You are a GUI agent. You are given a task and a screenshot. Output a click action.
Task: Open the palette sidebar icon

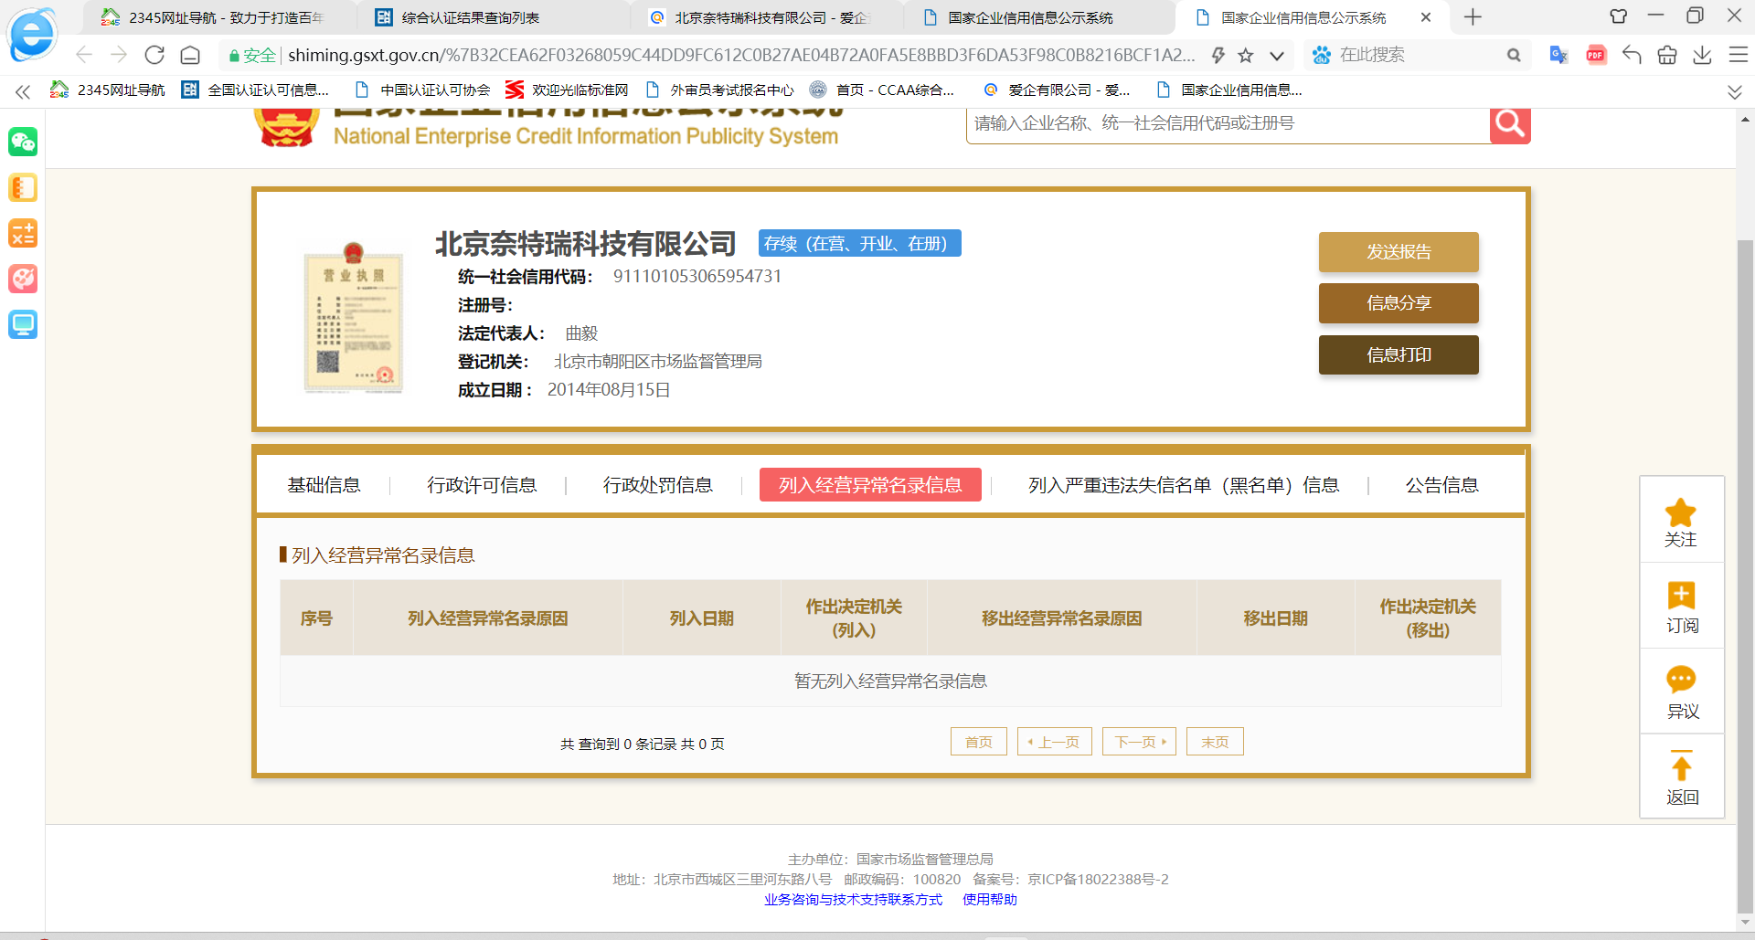(x=23, y=279)
